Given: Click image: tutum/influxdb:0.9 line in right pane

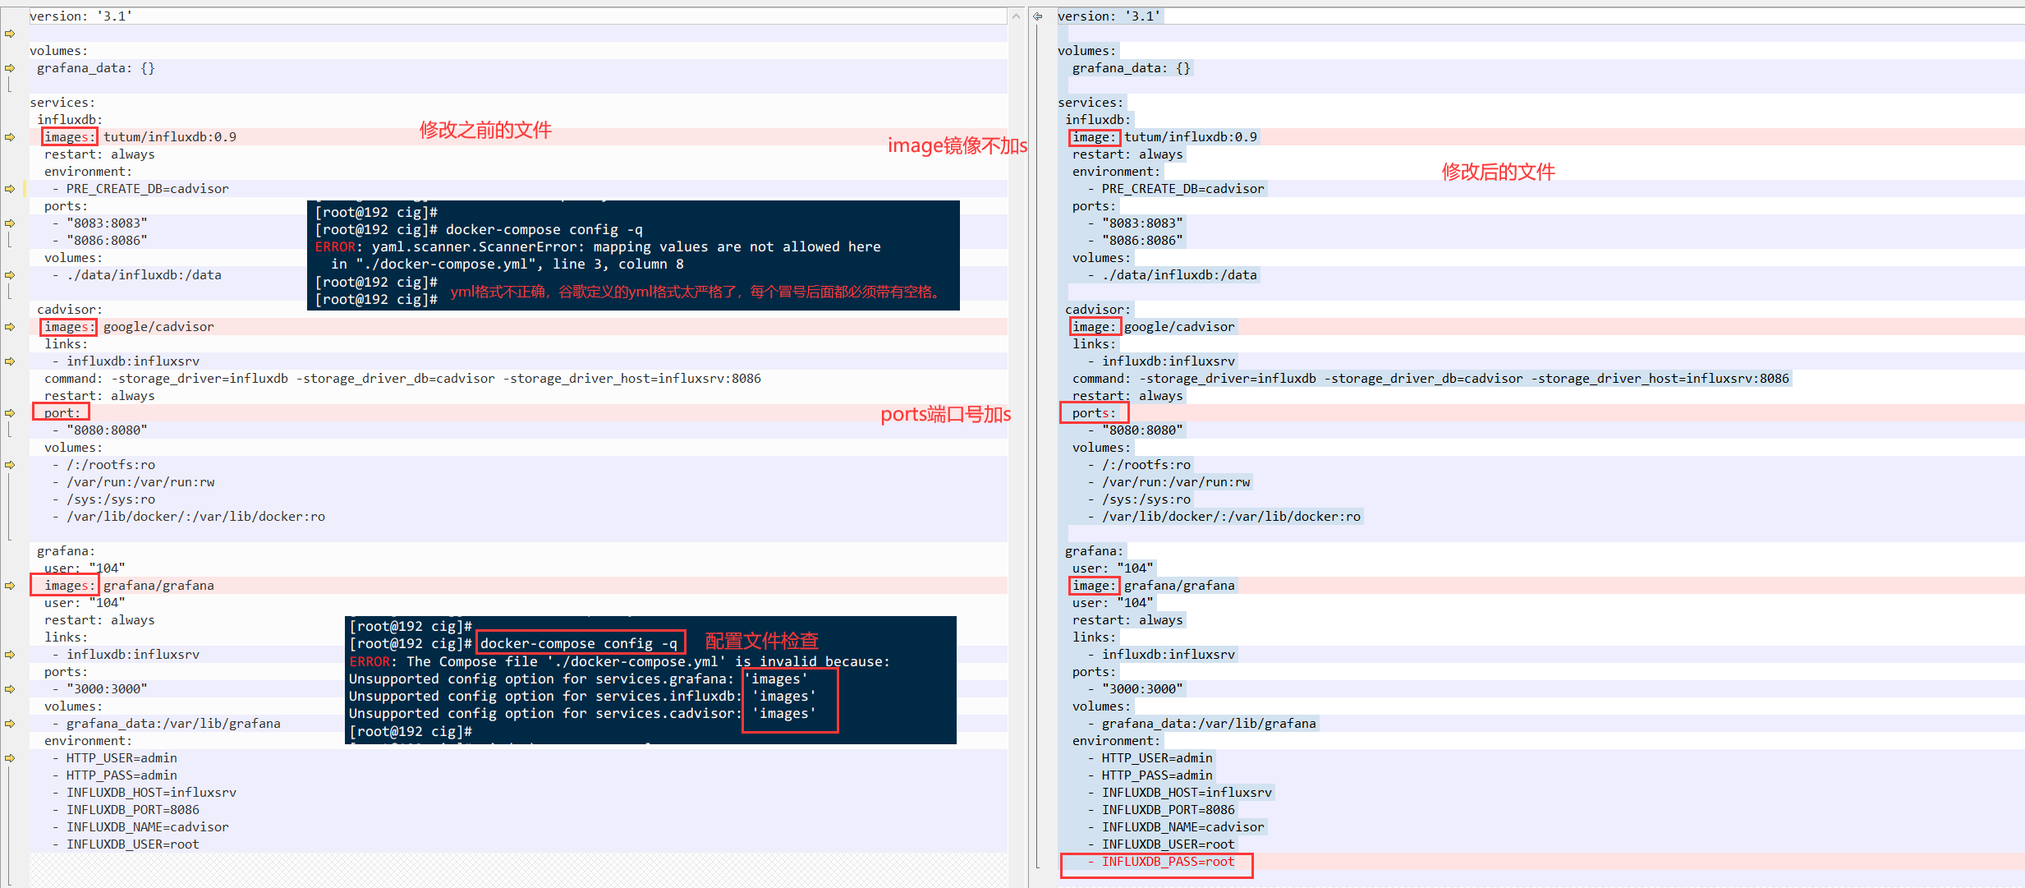Looking at the screenshot, I should (x=1541, y=137).
